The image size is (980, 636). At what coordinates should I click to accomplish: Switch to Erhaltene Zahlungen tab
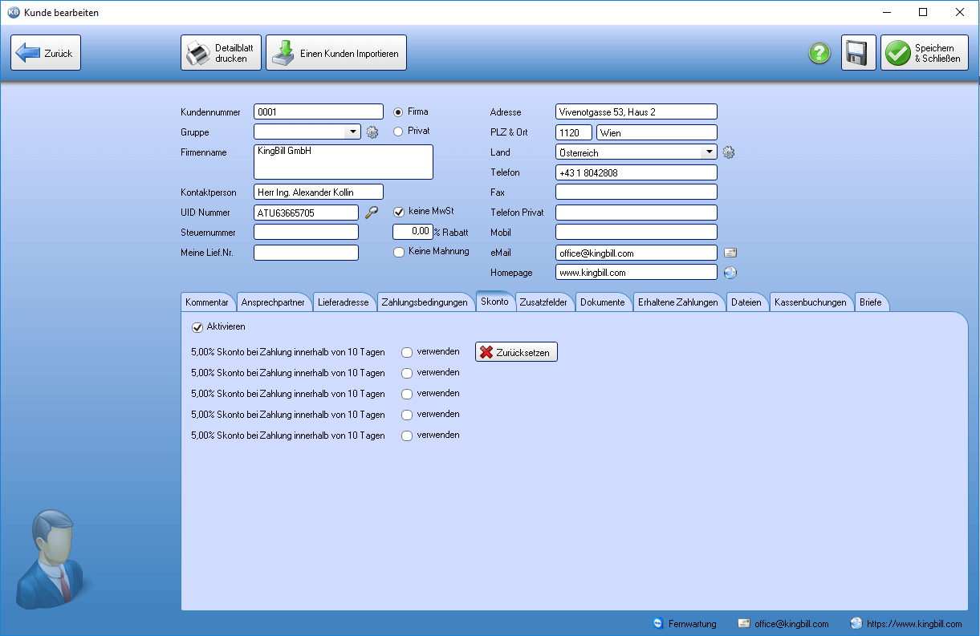[678, 302]
